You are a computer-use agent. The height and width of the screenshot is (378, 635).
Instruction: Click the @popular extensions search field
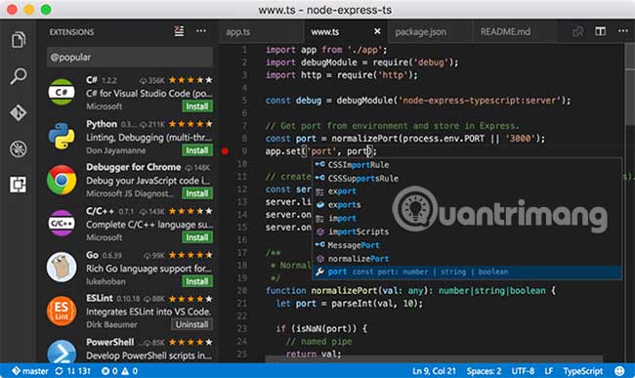pyautogui.click(x=130, y=57)
